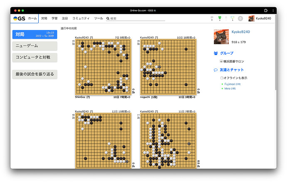
Task: Click the OGS logo icon
Action: pyautogui.click(x=19, y=18)
